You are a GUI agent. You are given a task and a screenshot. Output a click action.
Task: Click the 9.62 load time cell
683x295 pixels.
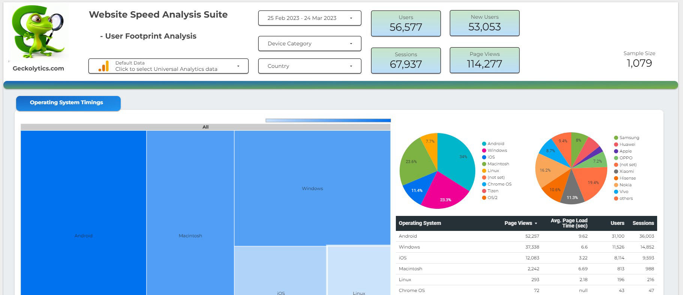583,236
